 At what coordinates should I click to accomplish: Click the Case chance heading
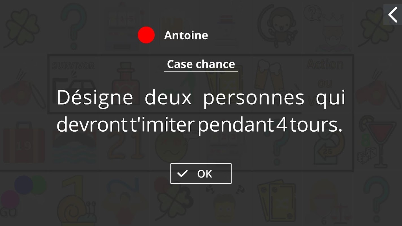point(201,64)
